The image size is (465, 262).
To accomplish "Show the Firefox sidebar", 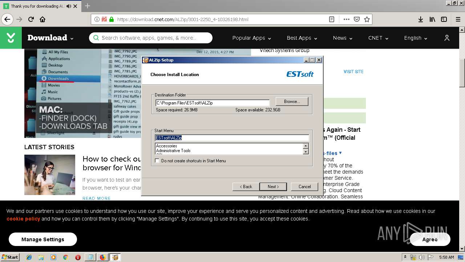I will click(x=444, y=19).
